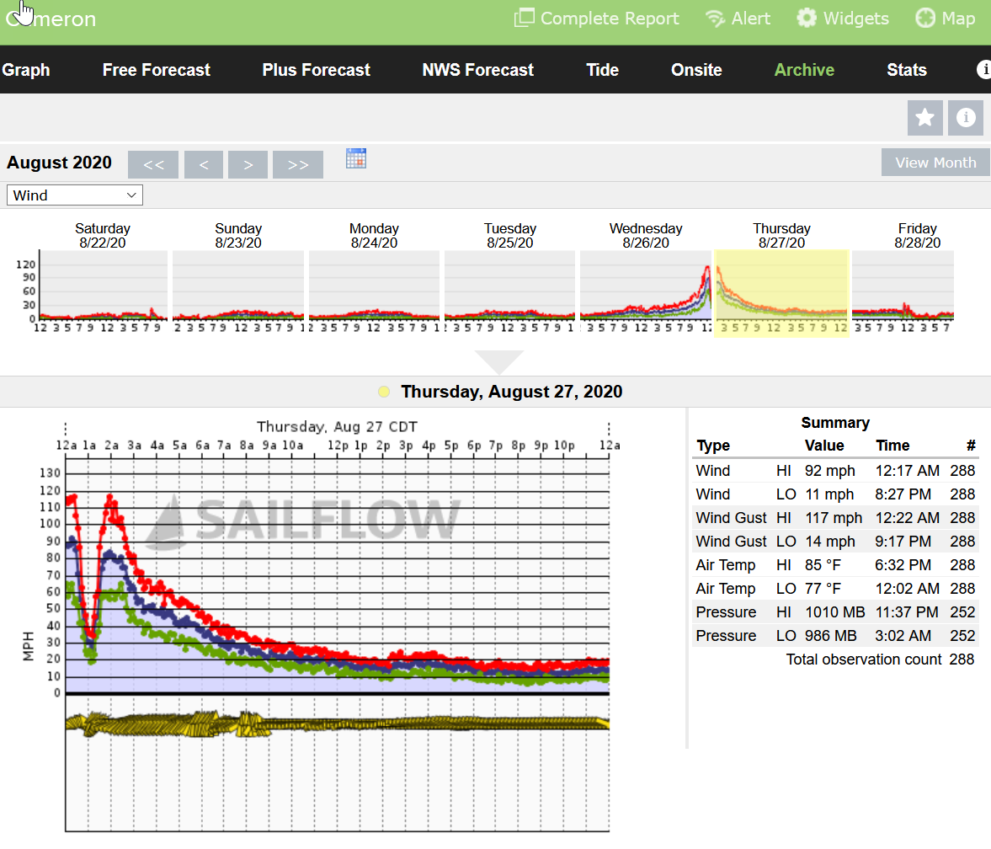
Task: Click the 8:27 PM wind low time
Action: pos(903,494)
